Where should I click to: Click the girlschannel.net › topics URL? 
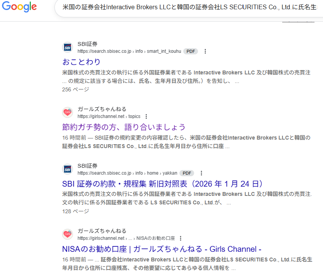[x=109, y=116]
